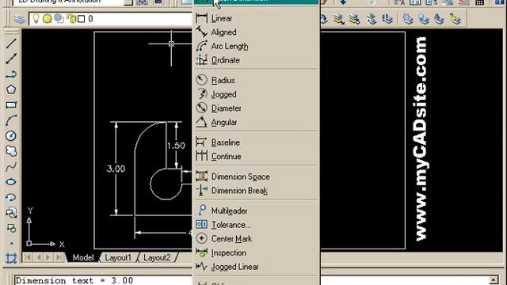The width and height of the screenshot is (507, 285).
Task: Select the Line tool in draw toolbar
Action: [11, 43]
